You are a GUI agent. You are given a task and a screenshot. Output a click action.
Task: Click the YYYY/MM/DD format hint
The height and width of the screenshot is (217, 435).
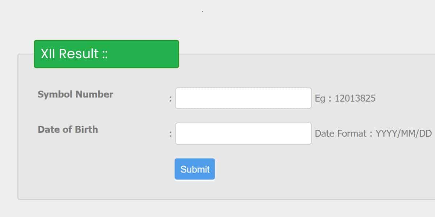(x=403, y=134)
